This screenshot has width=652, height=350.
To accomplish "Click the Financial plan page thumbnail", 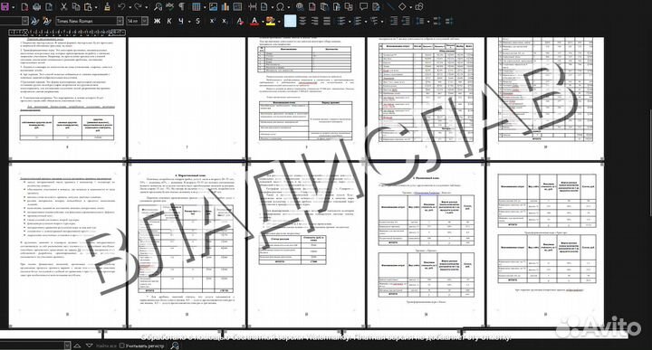I will pos(426,245).
